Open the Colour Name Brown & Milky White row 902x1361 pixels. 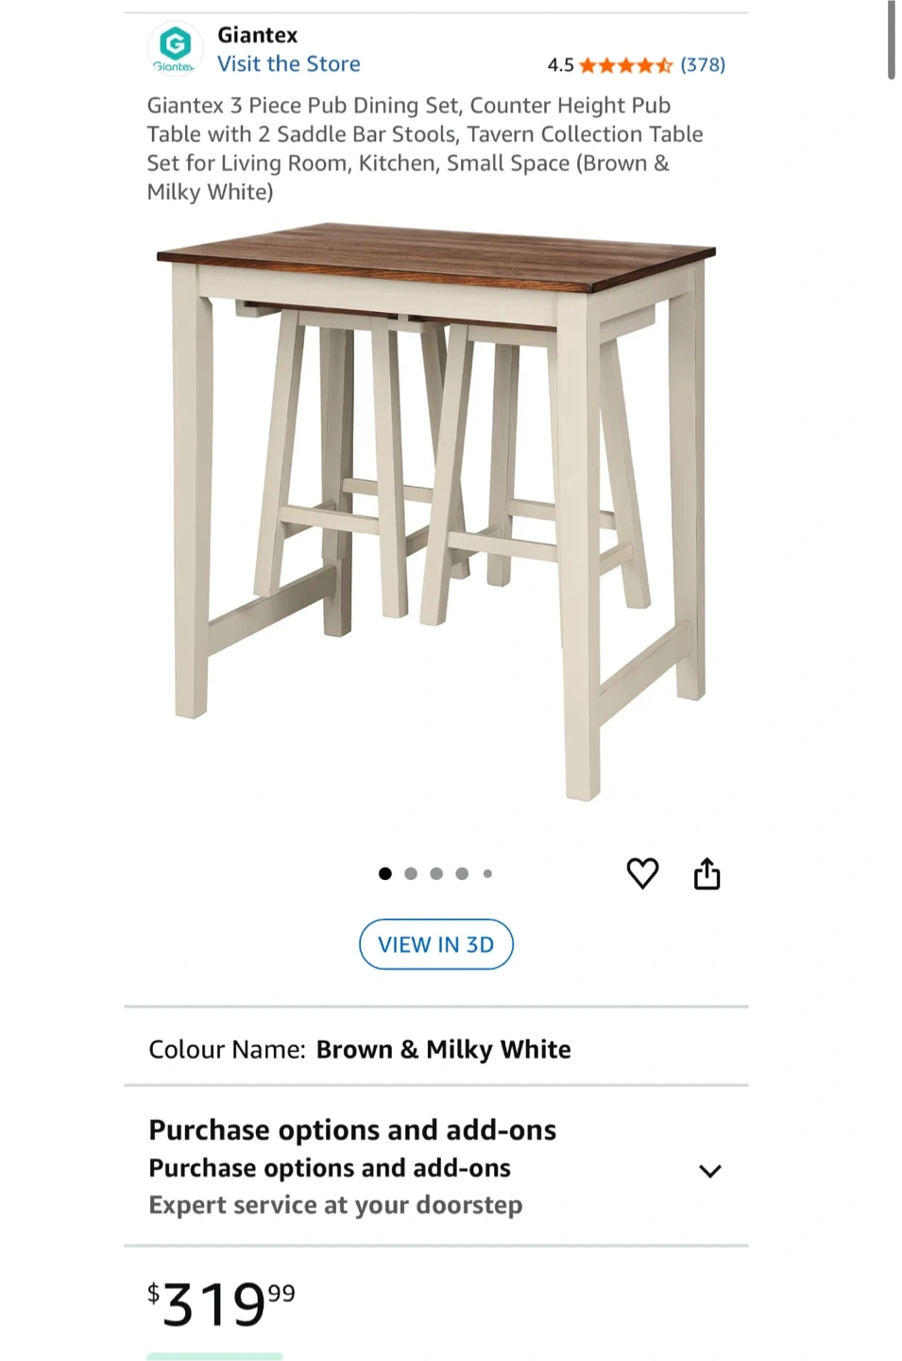(436, 1049)
